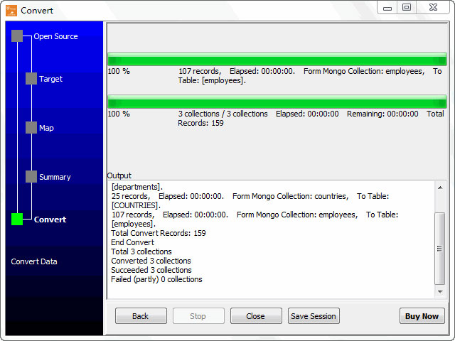This screenshot has height=341, width=455.
Task: Maximize the Convert window
Action: pyautogui.click(x=407, y=8)
